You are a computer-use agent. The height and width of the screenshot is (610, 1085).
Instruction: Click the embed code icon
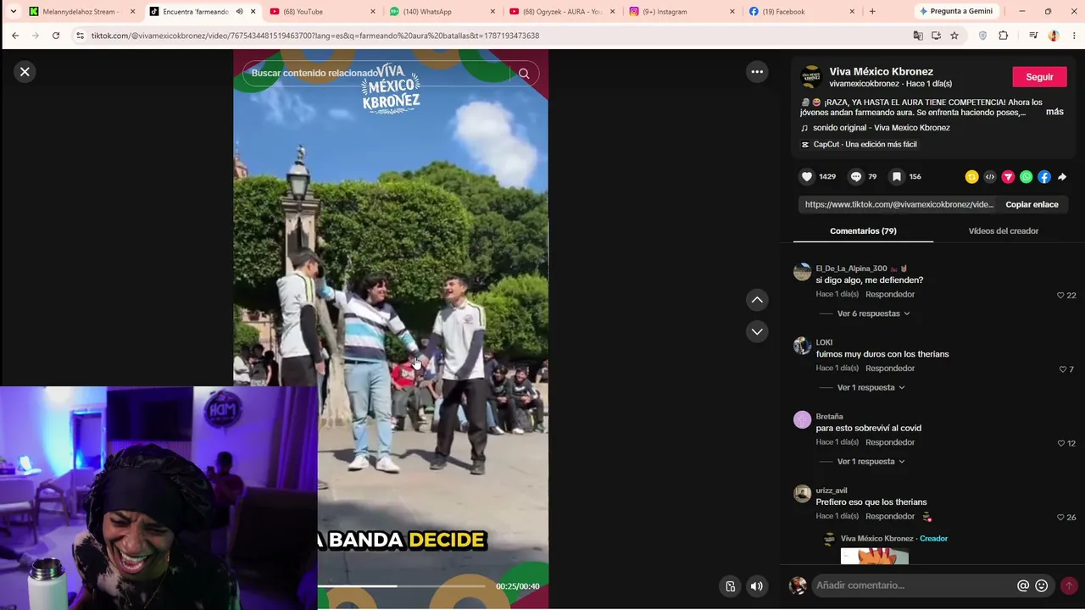989,177
